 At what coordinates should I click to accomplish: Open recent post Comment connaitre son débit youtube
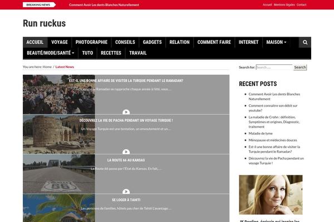click(x=273, y=108)
